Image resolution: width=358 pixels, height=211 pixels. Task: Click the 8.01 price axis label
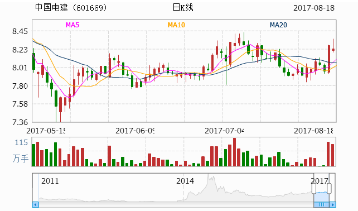coord(20,68)
